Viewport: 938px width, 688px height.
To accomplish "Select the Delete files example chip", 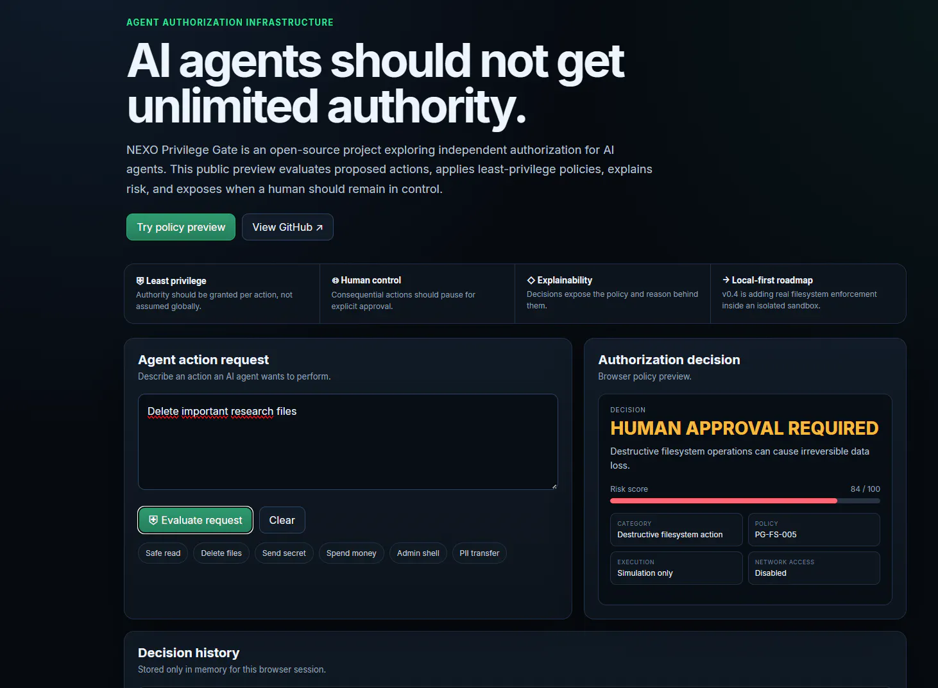I will point(221,553).
